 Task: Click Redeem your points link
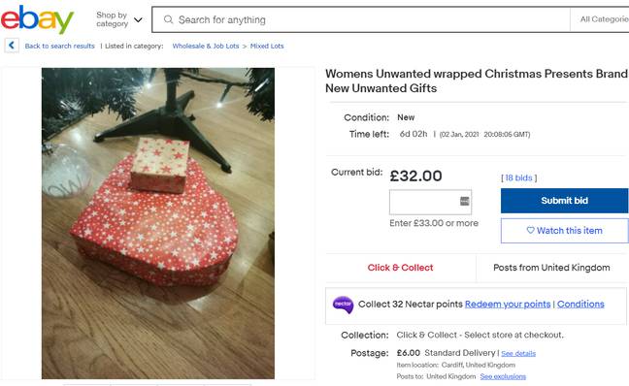[x=508, y=305]
